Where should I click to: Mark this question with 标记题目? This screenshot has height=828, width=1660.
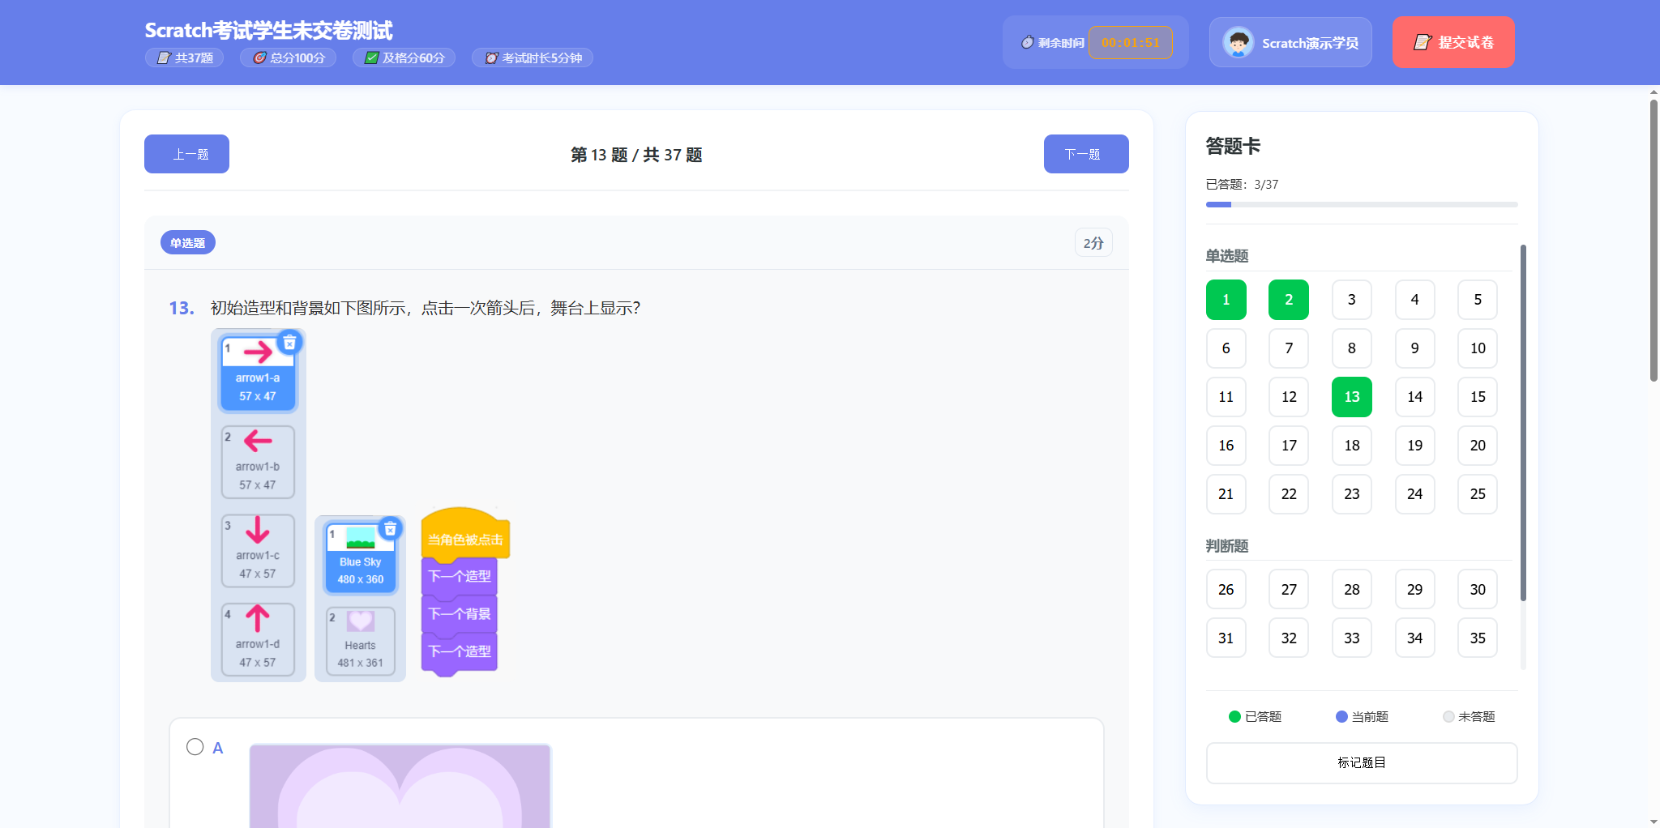1361,762
